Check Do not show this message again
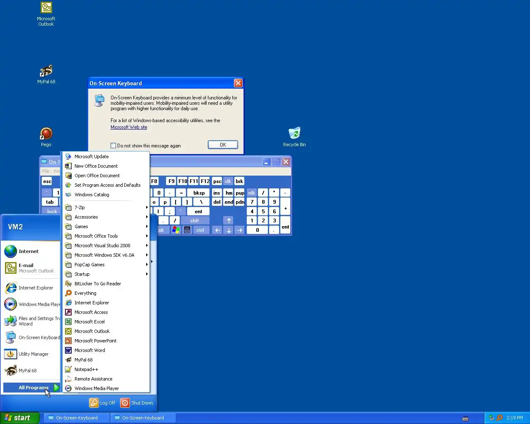The width and height of the screenshot is (530, 424). 113,146
